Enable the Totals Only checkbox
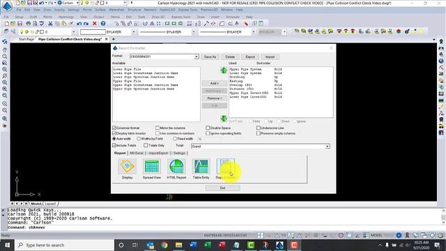This screenshot has height=251, width=446. [146, 146]
